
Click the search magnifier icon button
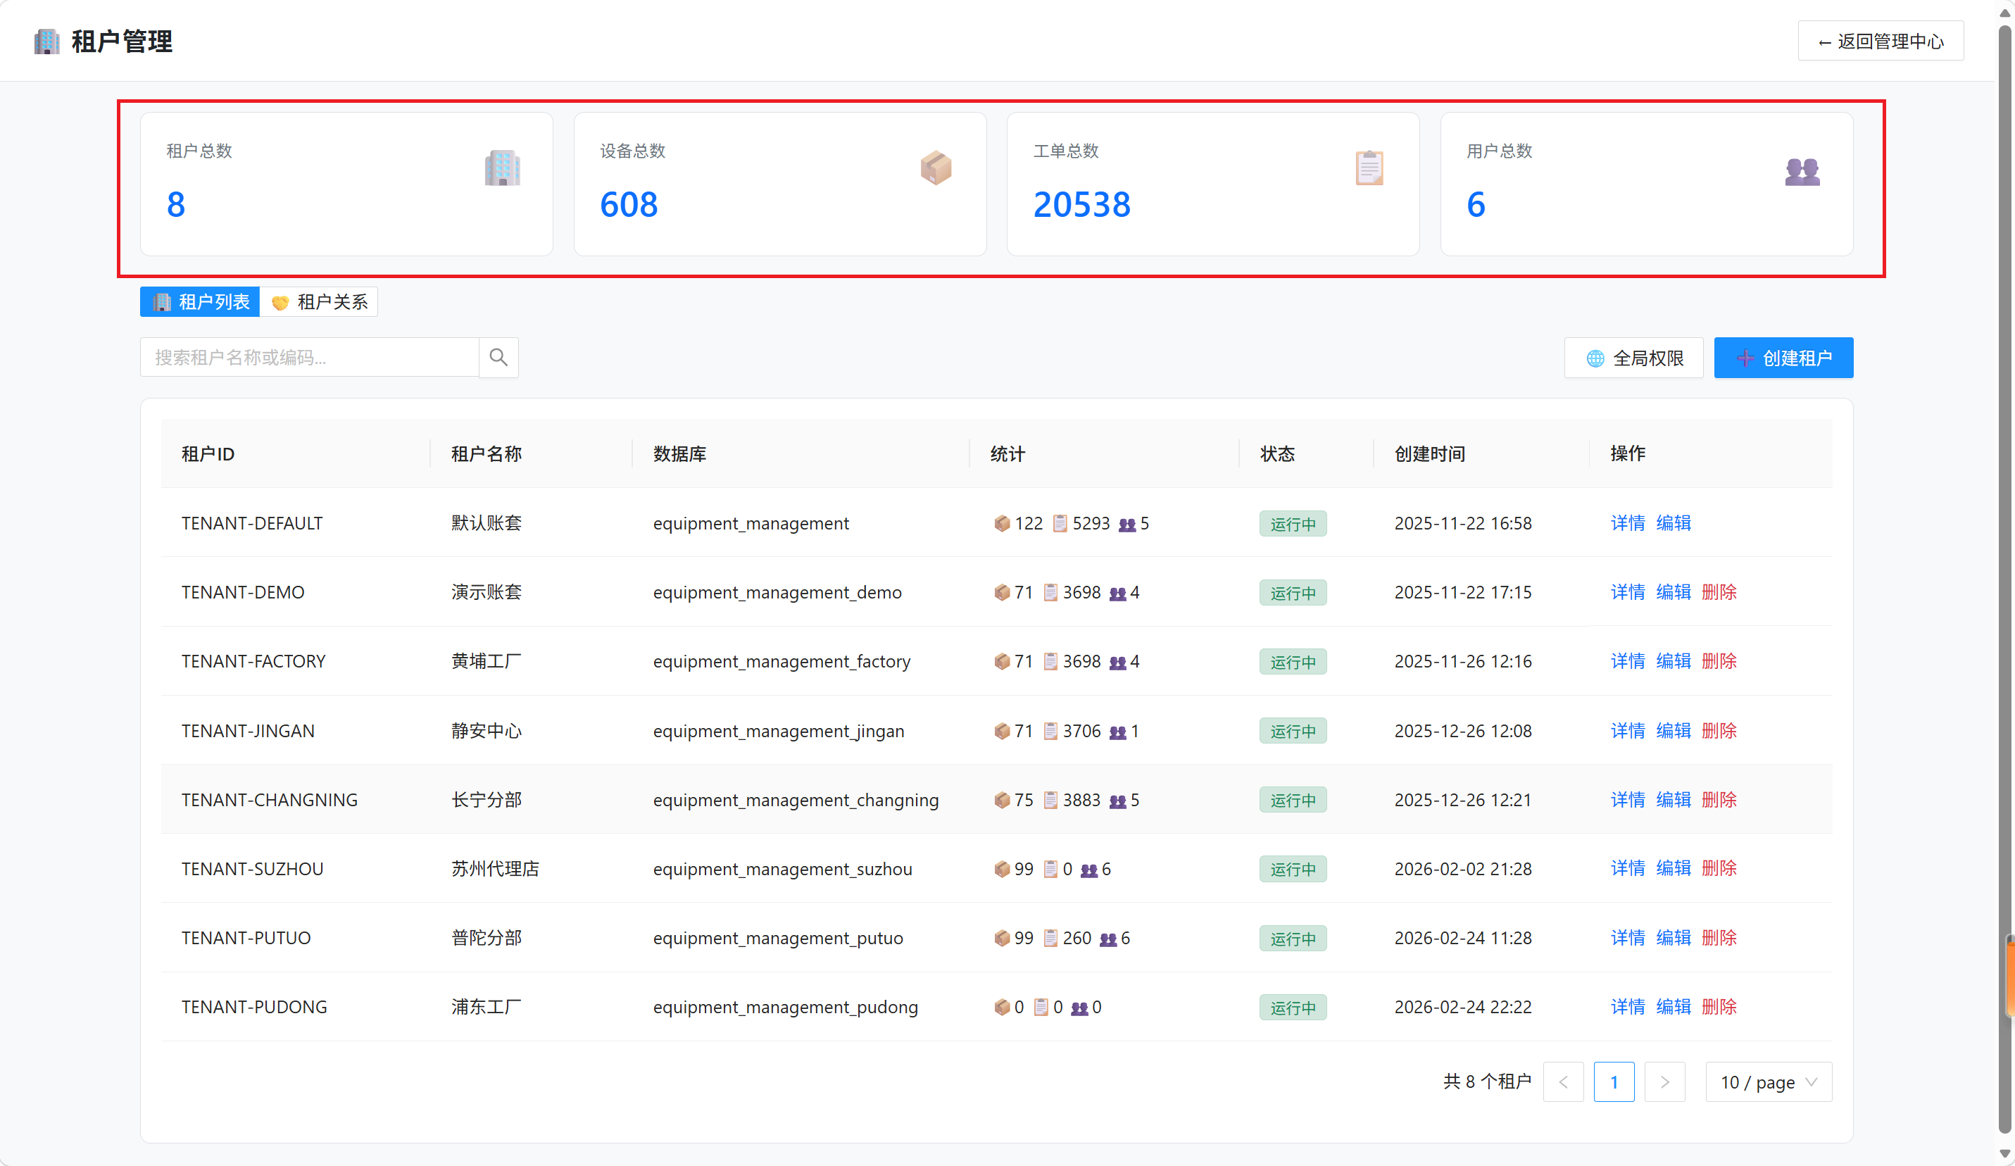coord(498,358)
